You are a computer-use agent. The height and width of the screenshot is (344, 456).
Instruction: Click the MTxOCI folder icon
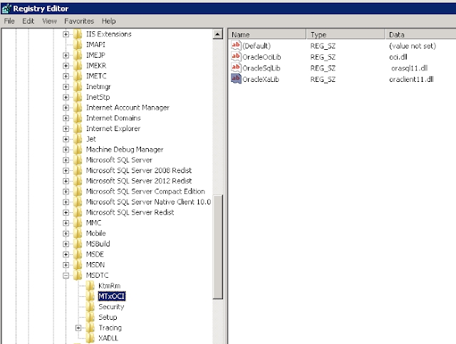[90, 296]
